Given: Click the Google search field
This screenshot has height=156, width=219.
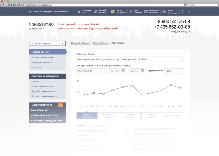Looking at the screenshot, I should [x=202, y=5].
